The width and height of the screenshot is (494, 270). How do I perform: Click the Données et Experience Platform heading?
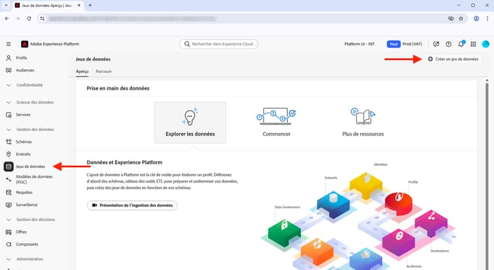(x=124, y=162)
